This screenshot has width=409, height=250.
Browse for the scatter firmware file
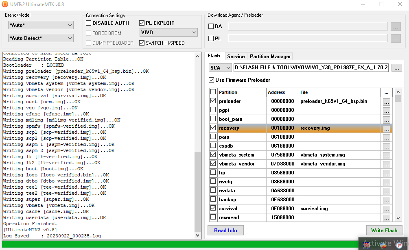(x=397, y=67)
